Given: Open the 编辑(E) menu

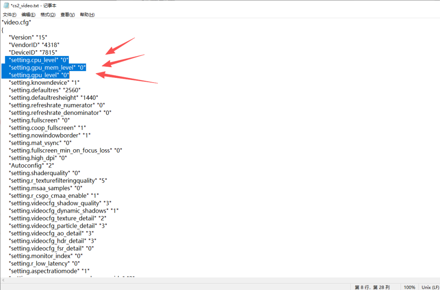Looking at the screenshot, I should pyautogui.click(x=28, y=15).
